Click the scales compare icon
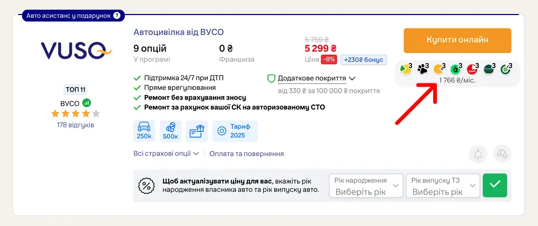 pos(502,154)
